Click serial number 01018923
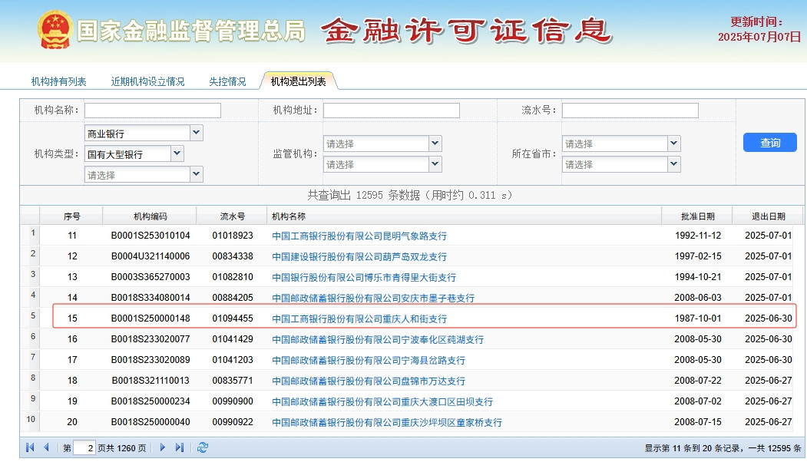807x462 pixels. (233, 236)
